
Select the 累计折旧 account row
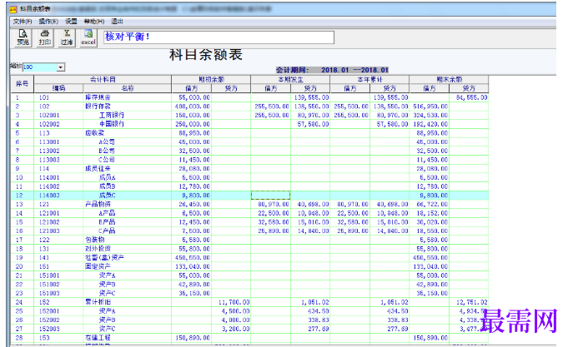click(x=249, y=302)
